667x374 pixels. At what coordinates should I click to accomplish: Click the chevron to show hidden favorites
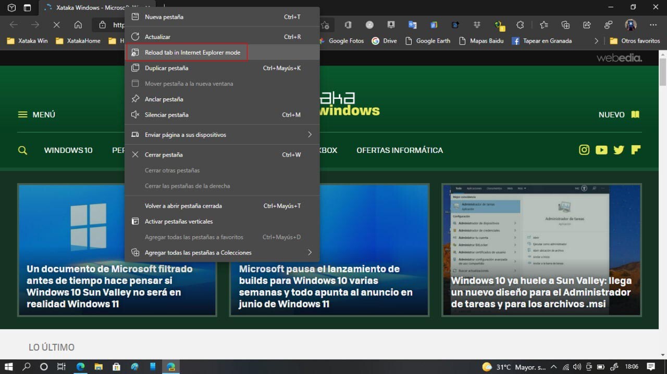[596, 41]
